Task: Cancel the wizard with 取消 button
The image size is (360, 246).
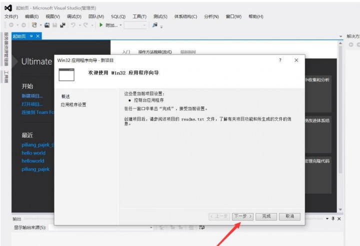Action: coord(290,216)
